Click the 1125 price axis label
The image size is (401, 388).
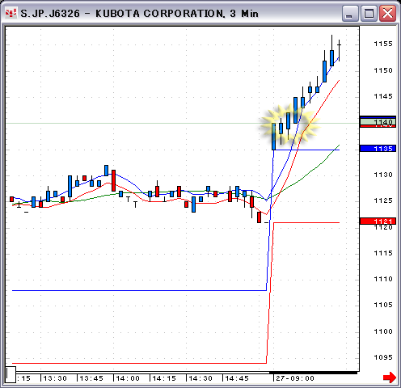tap(383, 200)
